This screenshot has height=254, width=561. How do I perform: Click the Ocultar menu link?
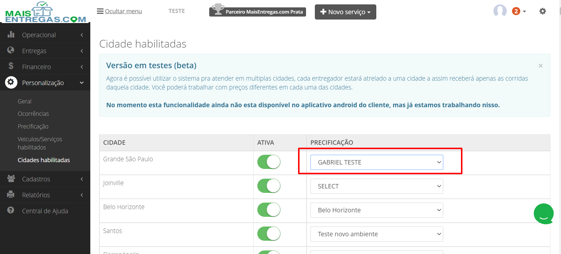click(123, 11)
